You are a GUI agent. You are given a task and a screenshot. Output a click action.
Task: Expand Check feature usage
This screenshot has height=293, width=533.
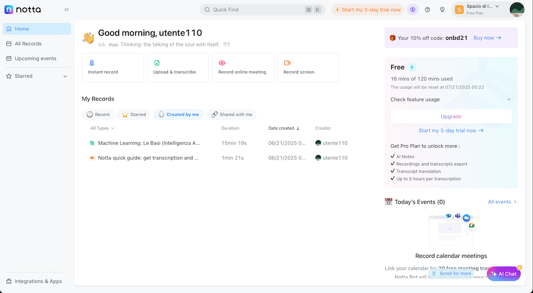[x=451, y=99]
